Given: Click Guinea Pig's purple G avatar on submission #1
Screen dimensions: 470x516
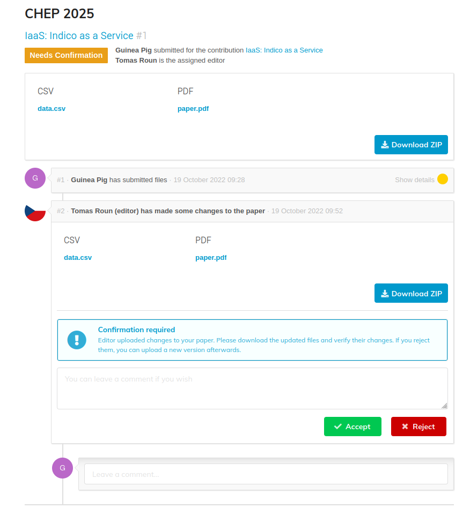Looking at the screenshot, I should tap(35, 178).
